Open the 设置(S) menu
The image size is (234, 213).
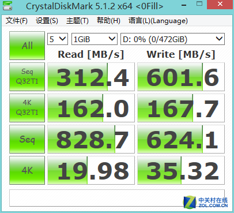click(x=47, y=21)
